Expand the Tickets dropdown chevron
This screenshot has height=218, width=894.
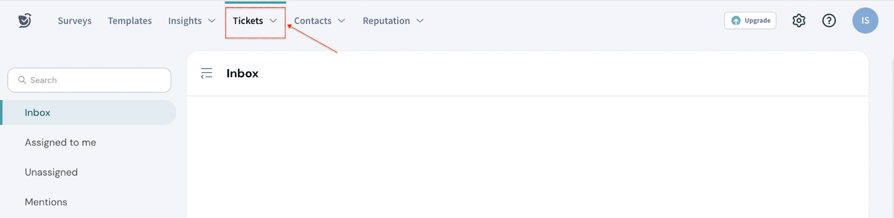(x=273, y=21)
